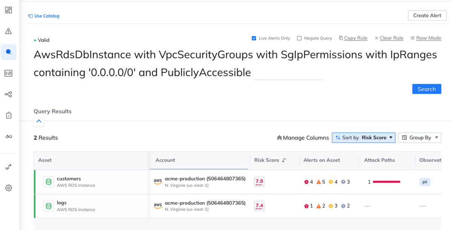Open the dashboard icon in sidebar
This screenshot has height=230, width=452.
(9, 10)
